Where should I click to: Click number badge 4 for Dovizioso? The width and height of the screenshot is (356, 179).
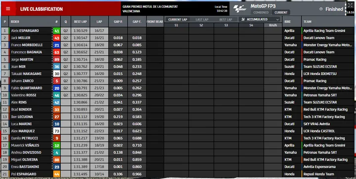point(56,152)
